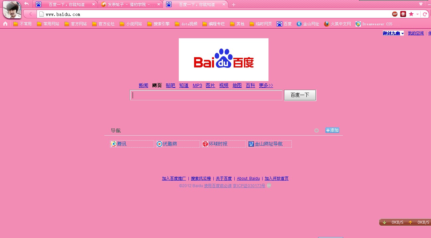Viewport: 431px width, 238px height.
Task: Click the 百度一下 search button
Action: (x=300, y=95)
